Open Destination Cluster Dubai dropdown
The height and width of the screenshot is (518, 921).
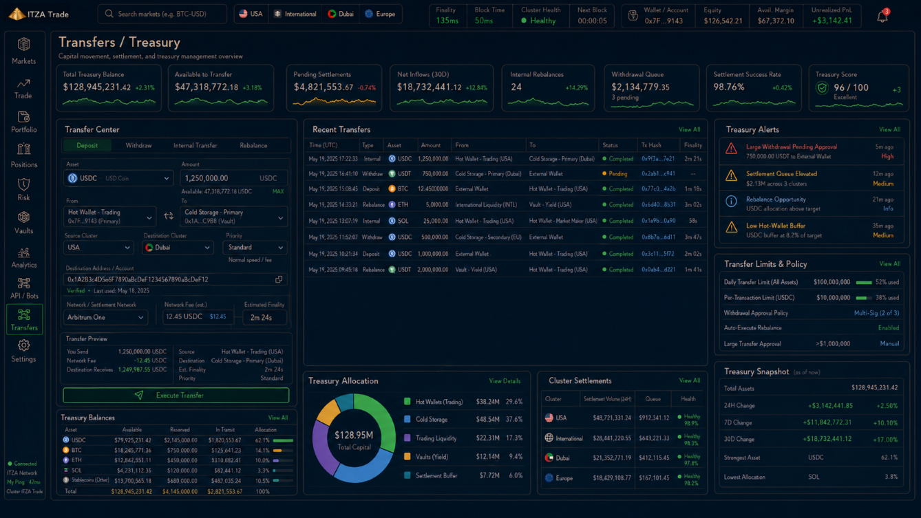(x=178, y=247)
